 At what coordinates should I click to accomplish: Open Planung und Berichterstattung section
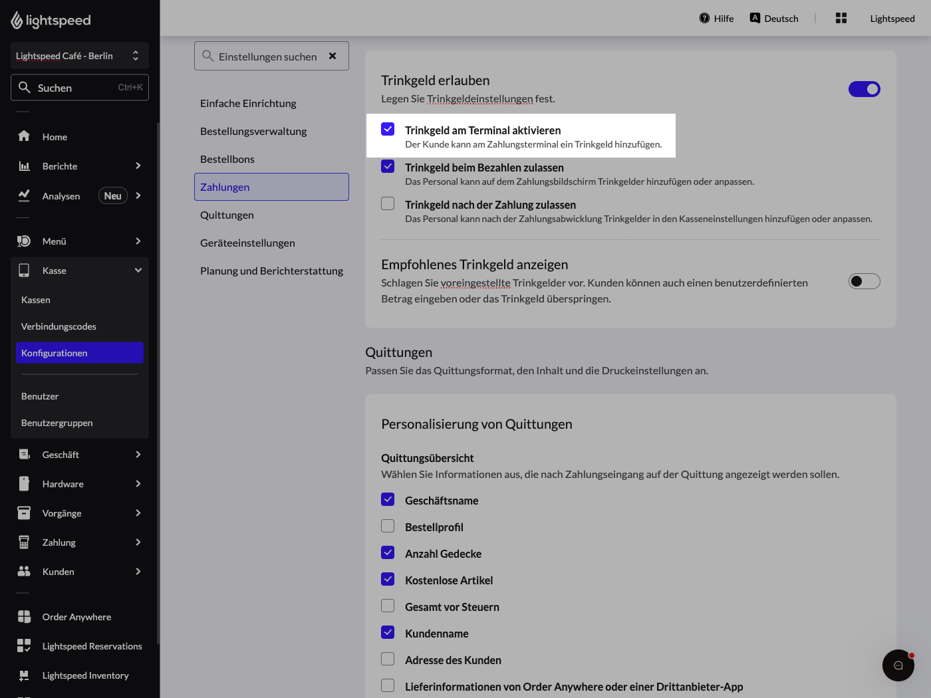pos(271,271)
